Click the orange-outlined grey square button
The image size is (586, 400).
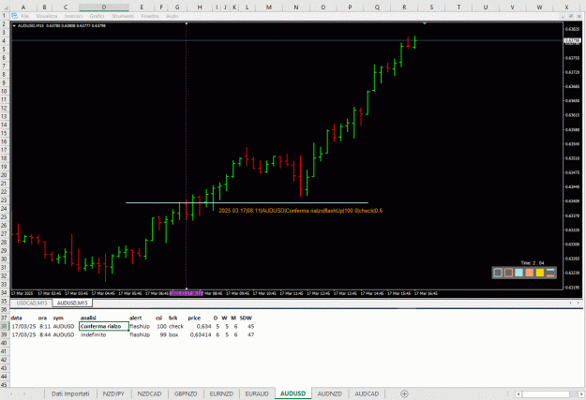point(508,273)
